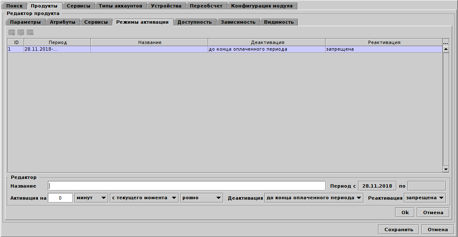This screenshot has height=237, width=458.
Task: Open the product editor Сервисы sub-tab
Action: tap(96, 22)
